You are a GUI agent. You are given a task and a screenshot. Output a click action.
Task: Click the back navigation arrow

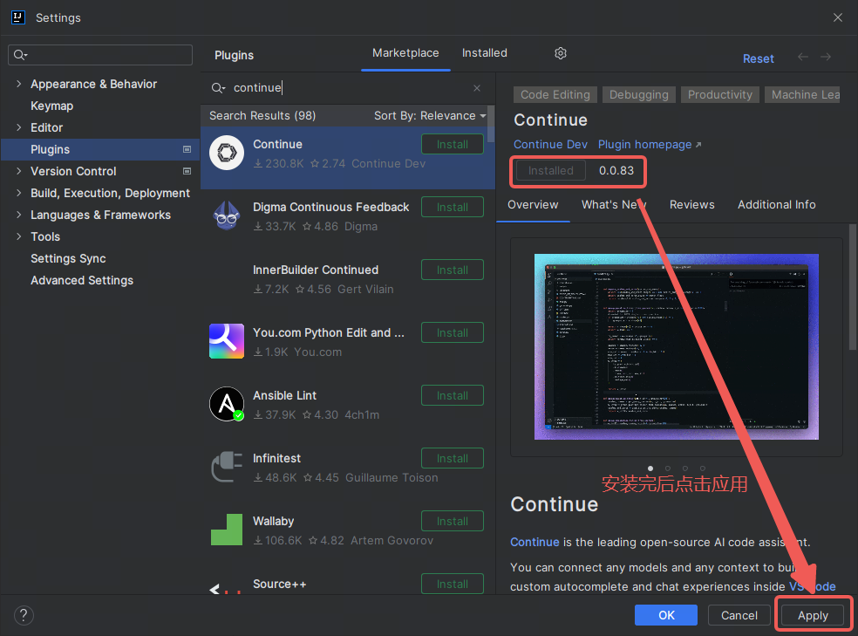click(803, 57)
